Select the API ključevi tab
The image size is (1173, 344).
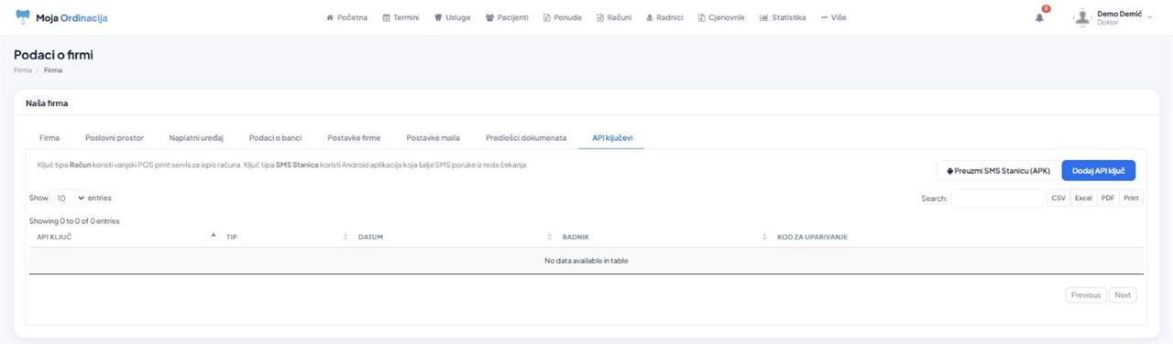tap(612, 137)
